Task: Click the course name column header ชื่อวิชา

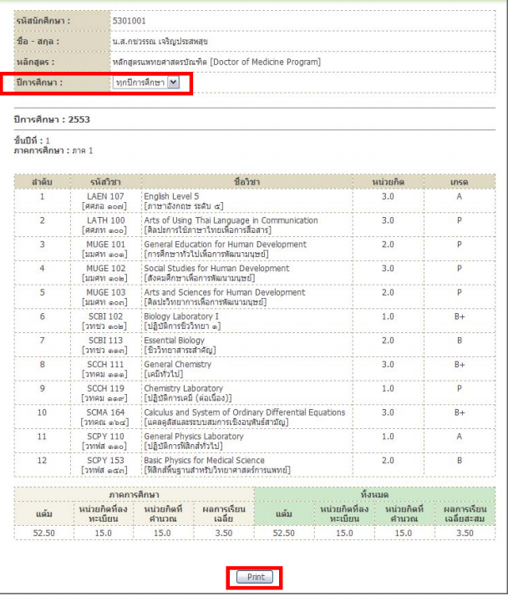Action: (x=247, y=182)
